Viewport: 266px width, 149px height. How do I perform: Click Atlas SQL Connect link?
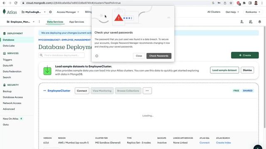[204, 143]
